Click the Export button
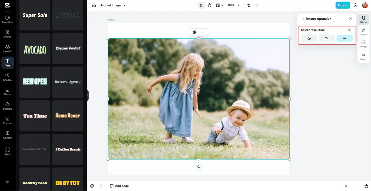Image resolution: width=371 pixels, height=191 pixels. pyautogui.click(x=343, y=5)
